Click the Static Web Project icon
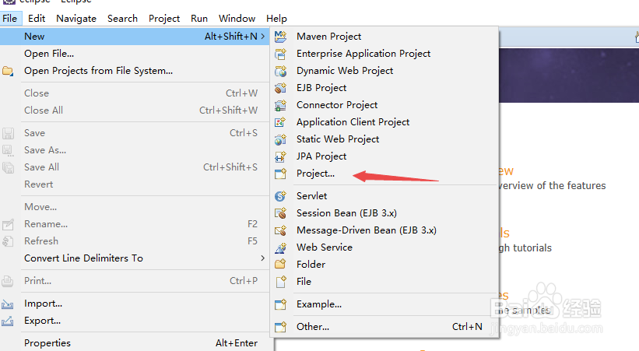This screenshot has width=639, height=351. click(281, 139)
